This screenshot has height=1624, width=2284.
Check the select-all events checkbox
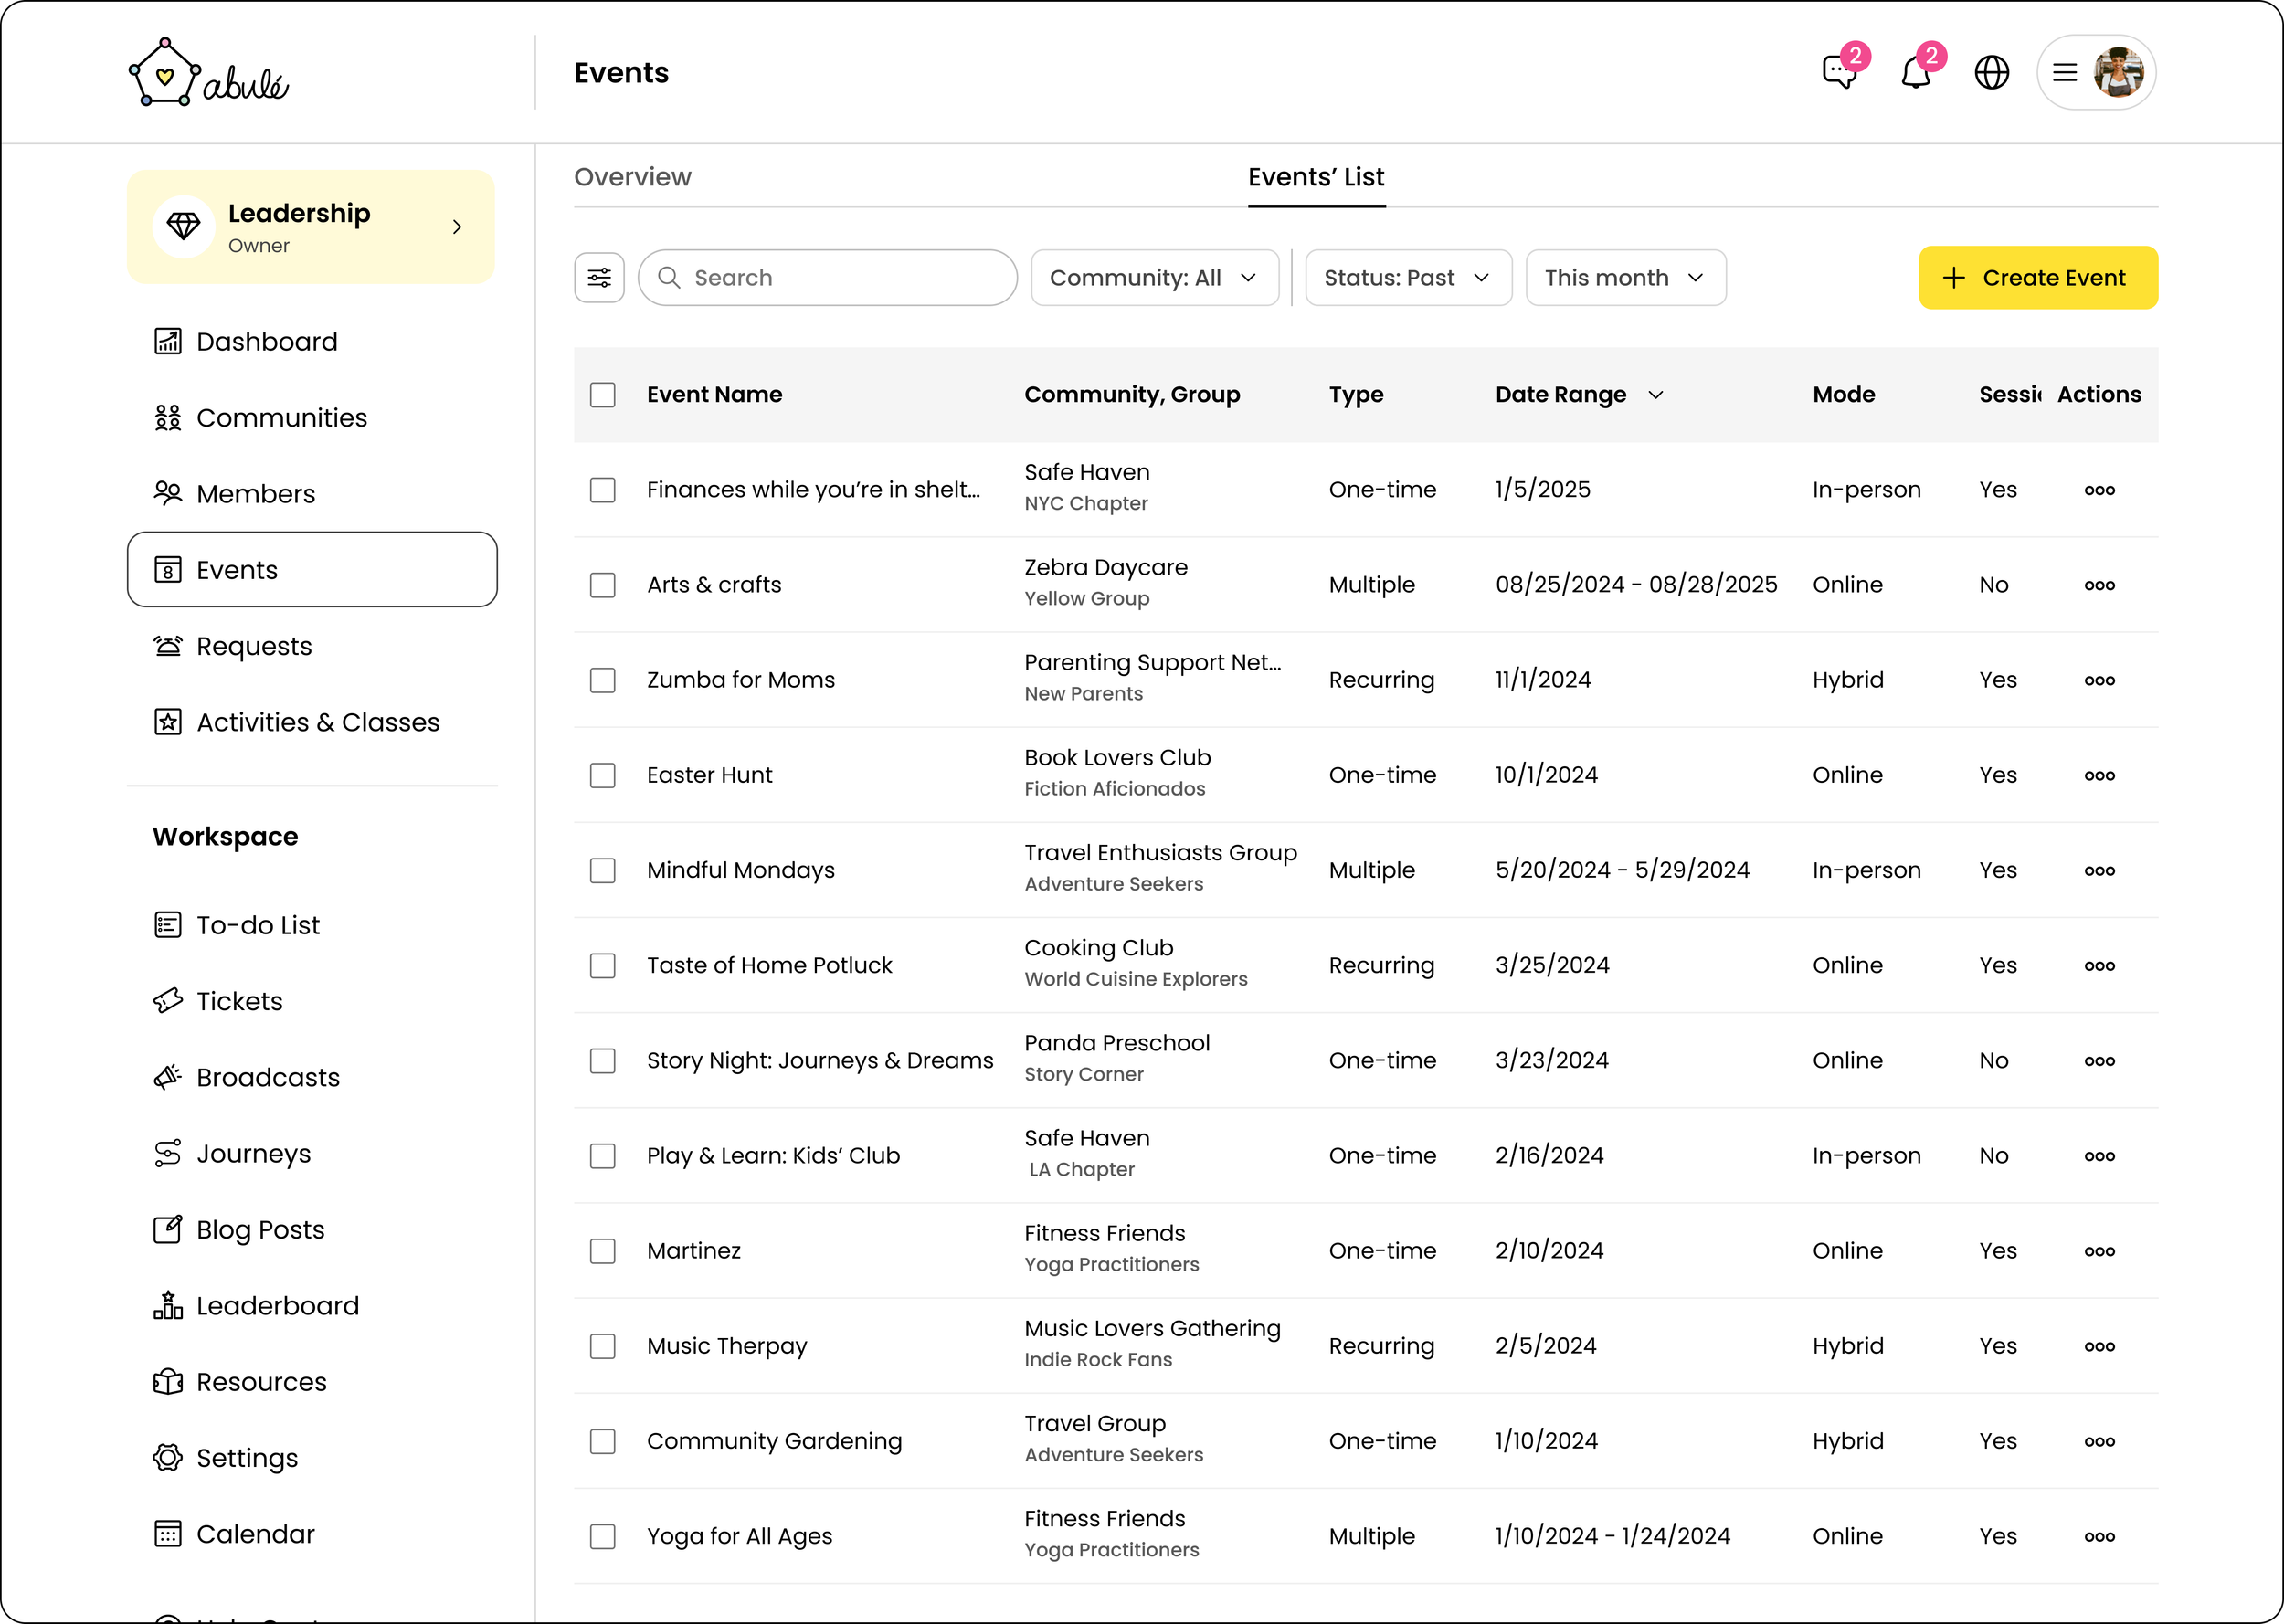[602, 395]
